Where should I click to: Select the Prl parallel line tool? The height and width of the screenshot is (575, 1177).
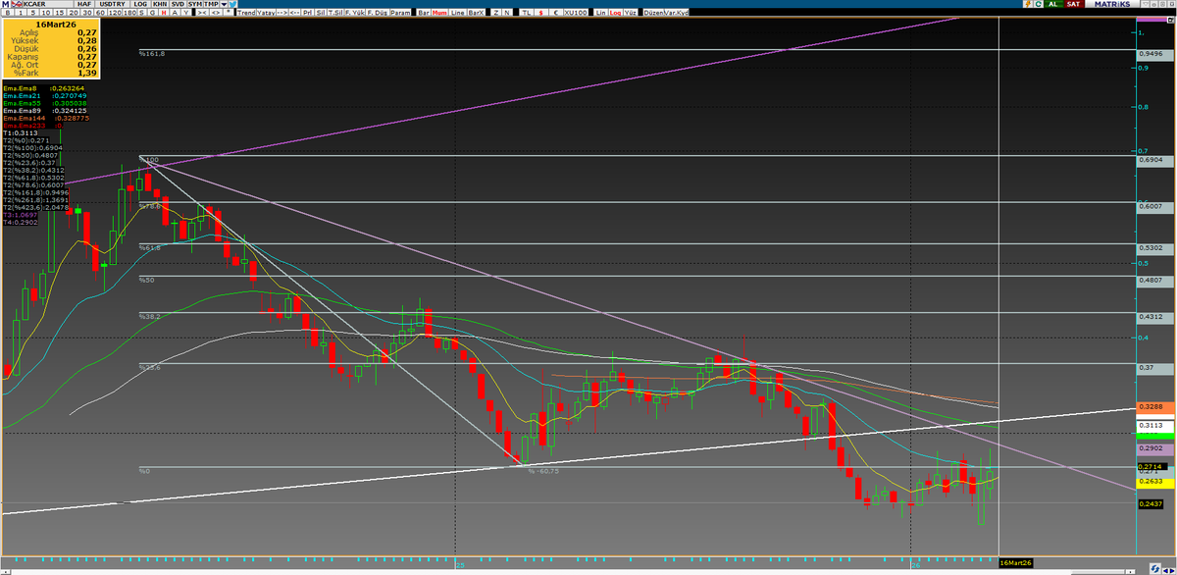pos(307,13)
